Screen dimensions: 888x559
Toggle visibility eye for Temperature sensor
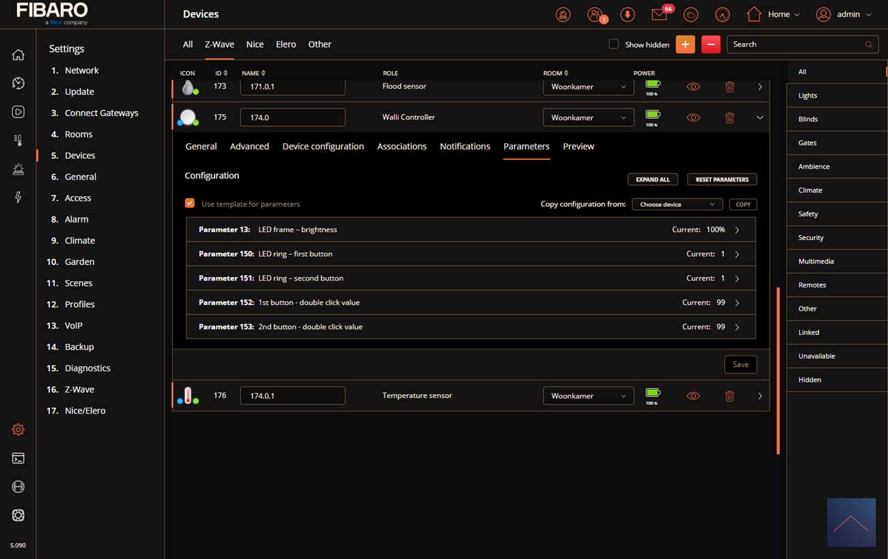pyautogui.click(x=693, y=396)
